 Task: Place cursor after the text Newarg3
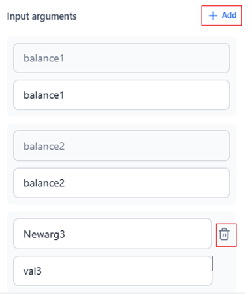tap(65, 234)
